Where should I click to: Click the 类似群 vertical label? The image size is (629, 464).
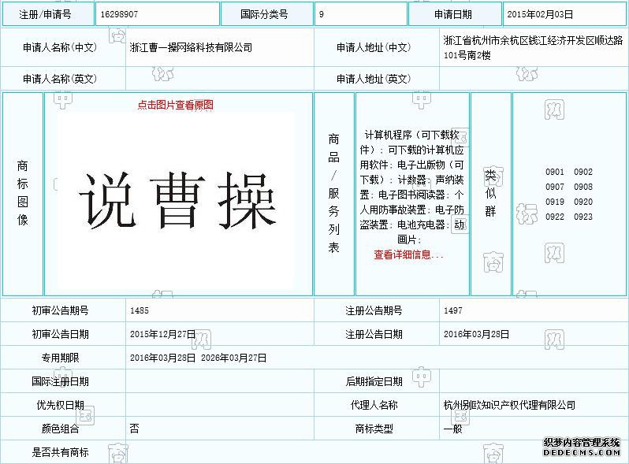pyautogui.click(x=490, y=193)
